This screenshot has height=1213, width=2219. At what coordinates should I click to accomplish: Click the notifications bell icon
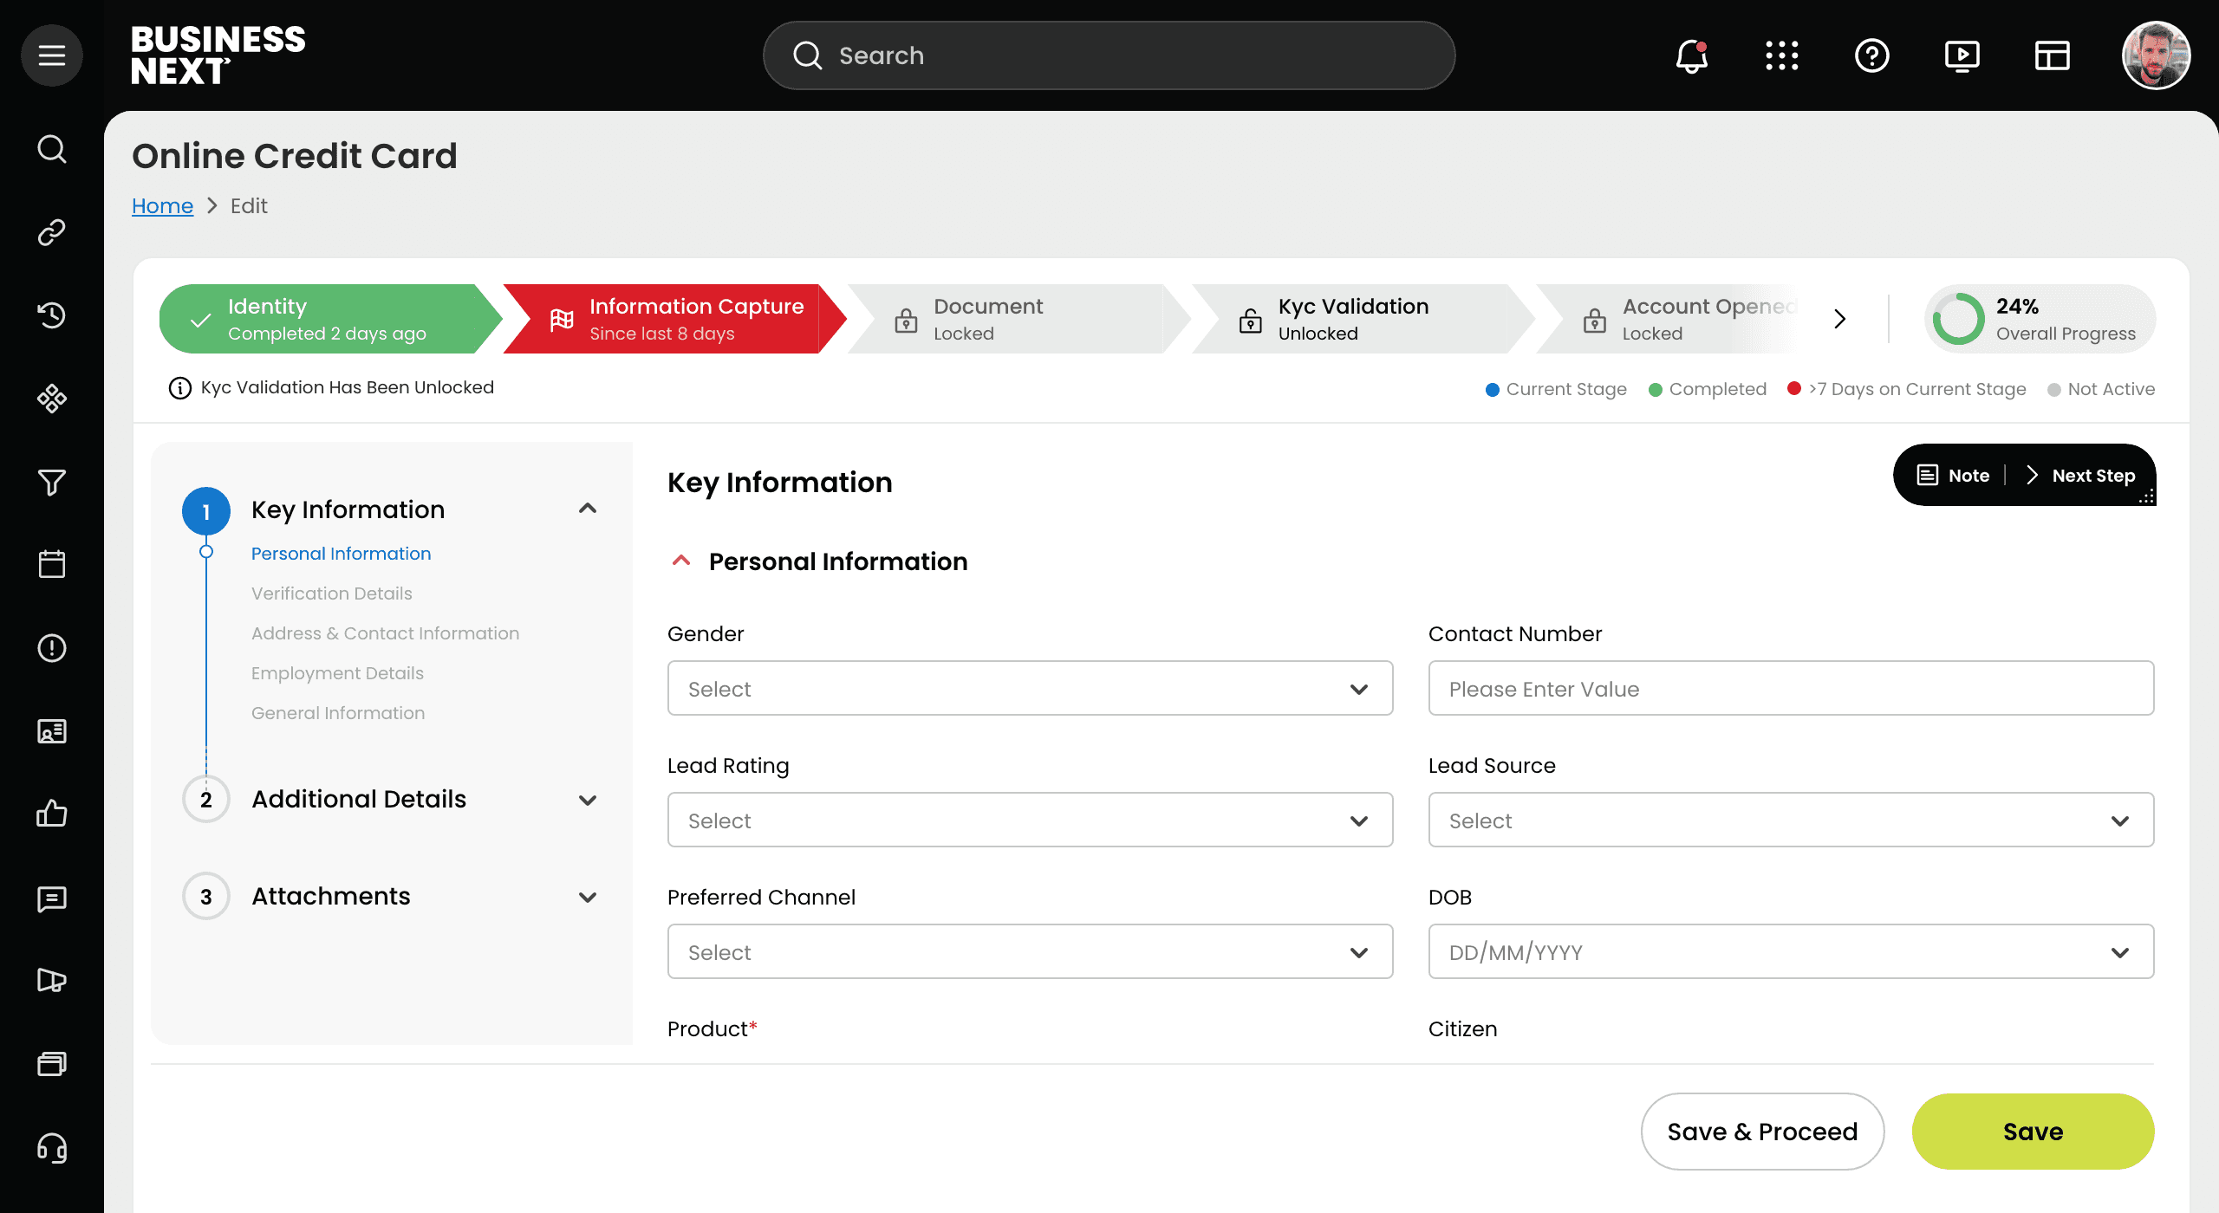click(1691, 56)
